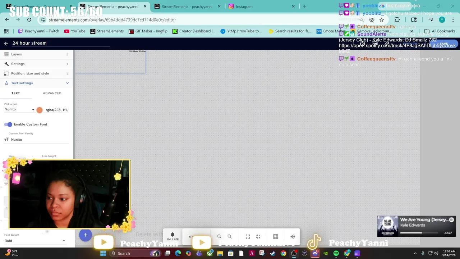Close the Instagram browser tab
This screenshot has width=460, height=259.
tap(293, 6)
